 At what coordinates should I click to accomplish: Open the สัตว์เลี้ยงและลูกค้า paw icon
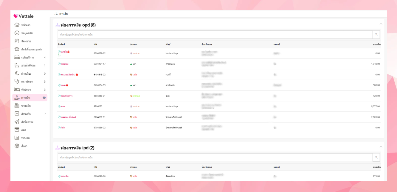(x=17, y=49)
